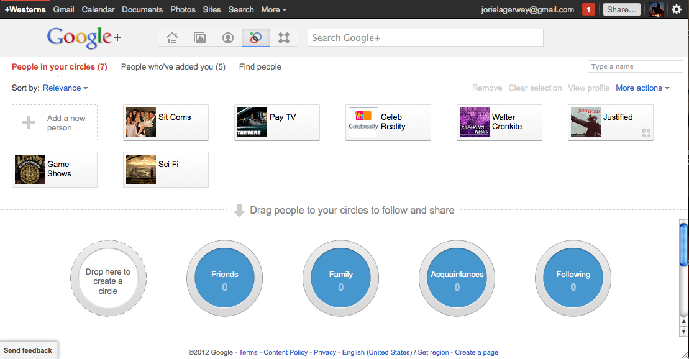Open Photos from the top bar
This screenshot has width=689, height=359.
183,9
